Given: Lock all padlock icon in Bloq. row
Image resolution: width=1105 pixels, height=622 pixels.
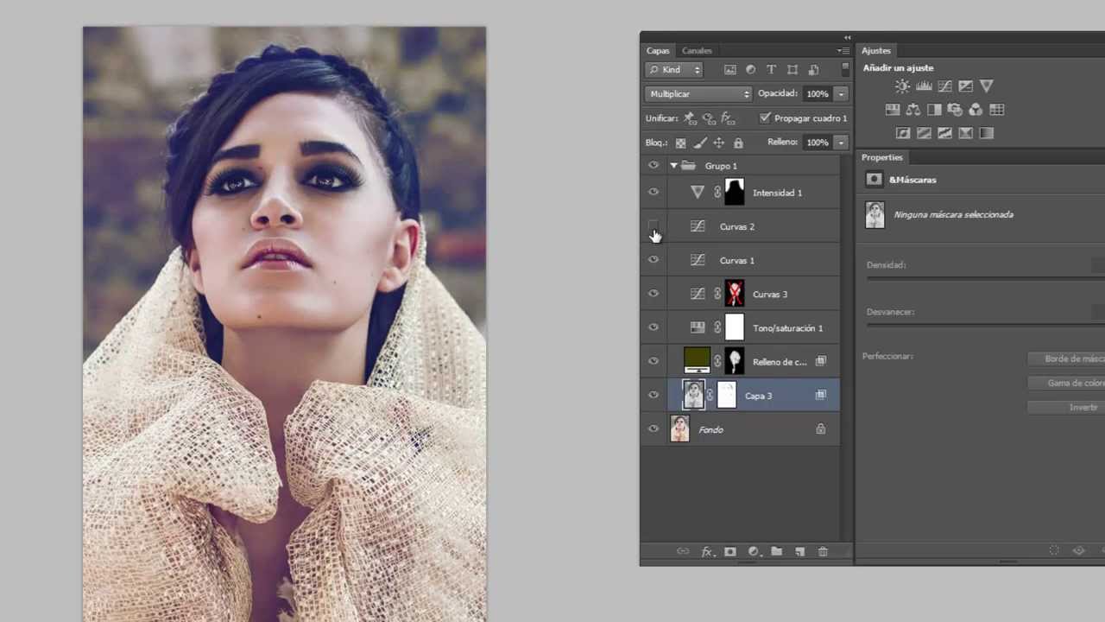Looking at the screenshot, I should coord(738,143).
